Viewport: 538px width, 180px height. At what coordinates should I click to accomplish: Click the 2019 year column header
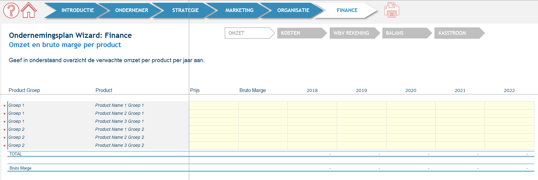pyautogui.click(x=361, y=90)
